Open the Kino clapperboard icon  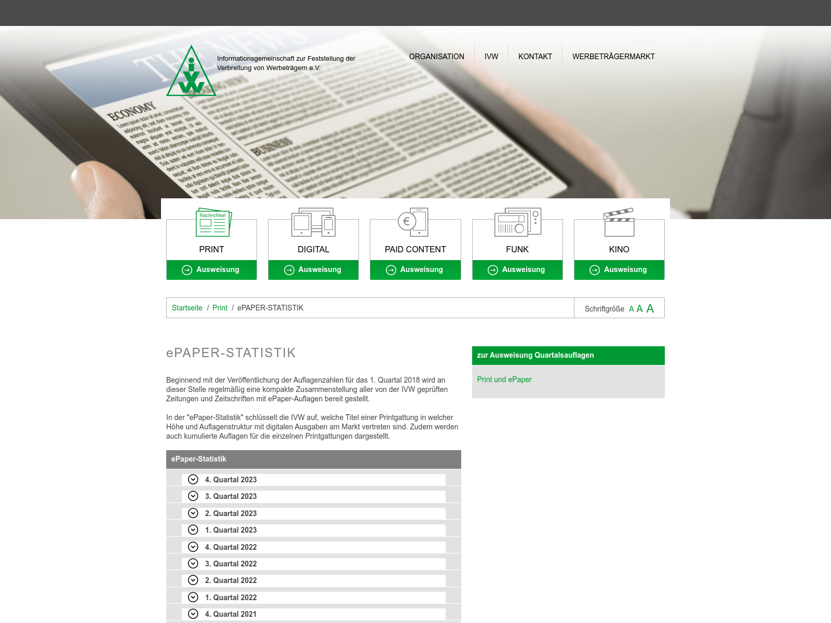pyautogui.click(x=619, y=223)
